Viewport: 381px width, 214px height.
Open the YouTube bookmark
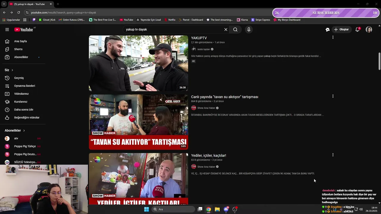(127, 20)
